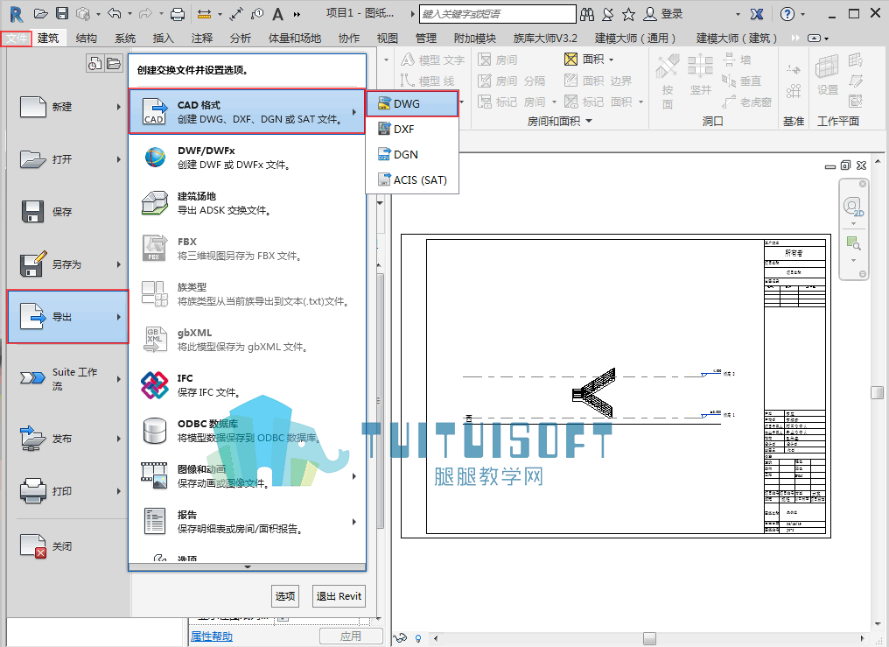The width and height of the screenshot is (889, 647).
Task: Click the Help question mark icon
Action: tap(787, 14)
